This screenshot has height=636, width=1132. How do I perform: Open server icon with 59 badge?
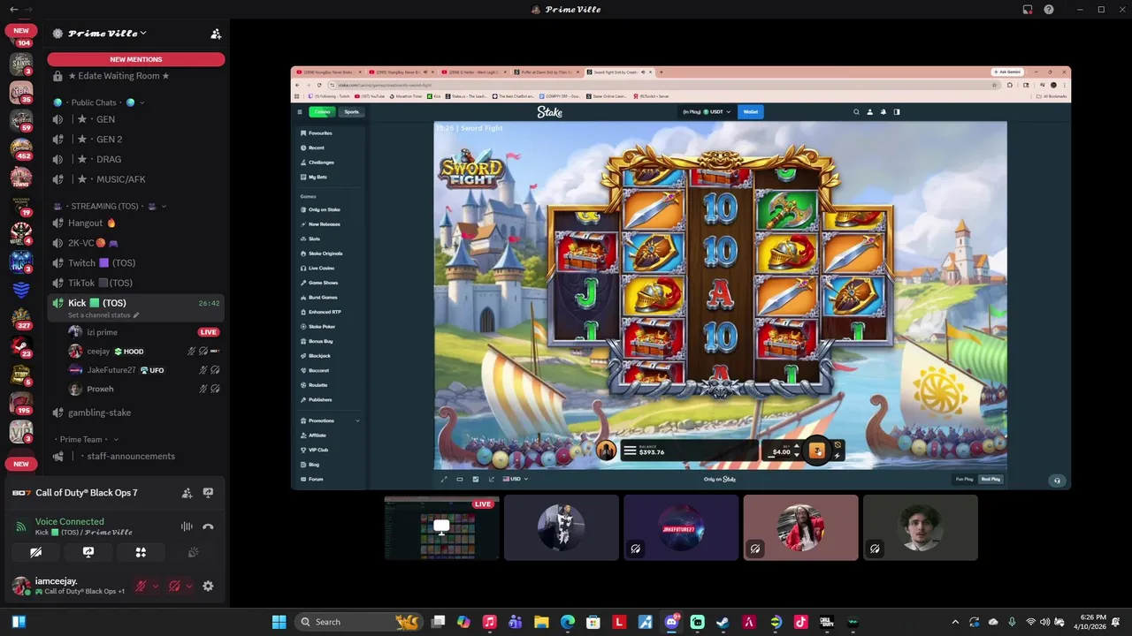[x=21, y=119]
